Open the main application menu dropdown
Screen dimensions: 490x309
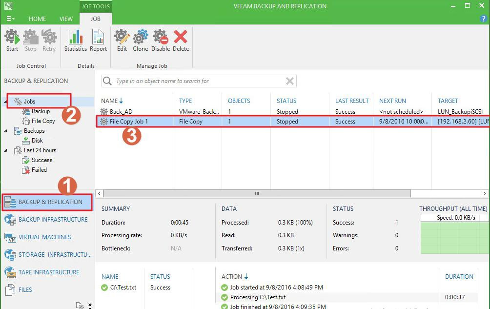10,19
